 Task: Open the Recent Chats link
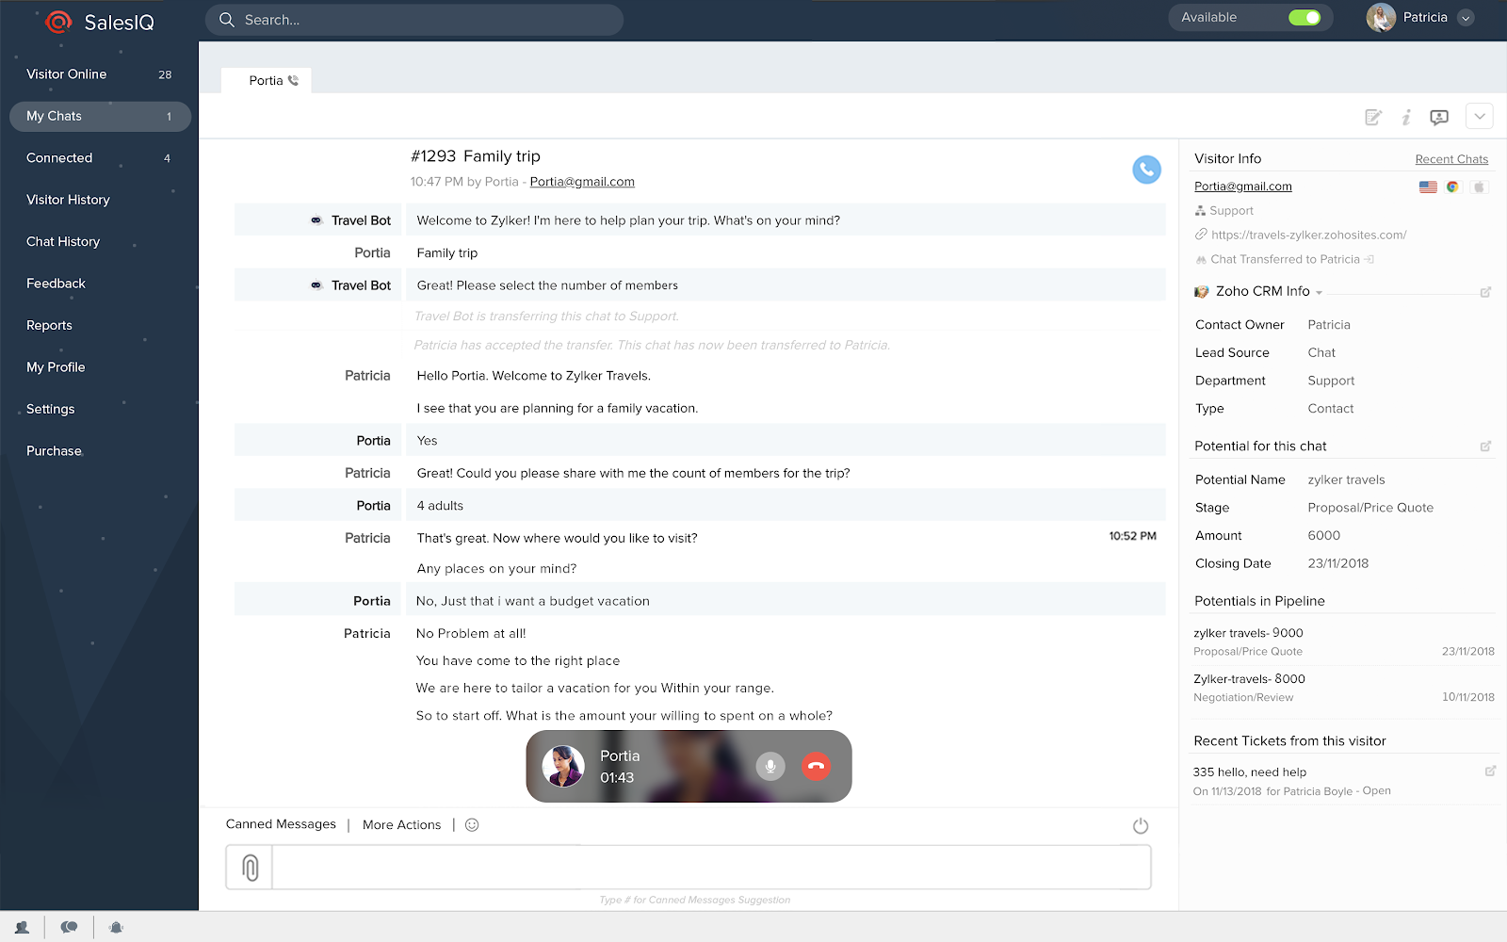[1451, 159]
